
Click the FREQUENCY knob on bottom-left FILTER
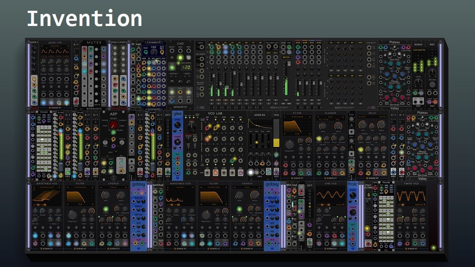point(72,215)
